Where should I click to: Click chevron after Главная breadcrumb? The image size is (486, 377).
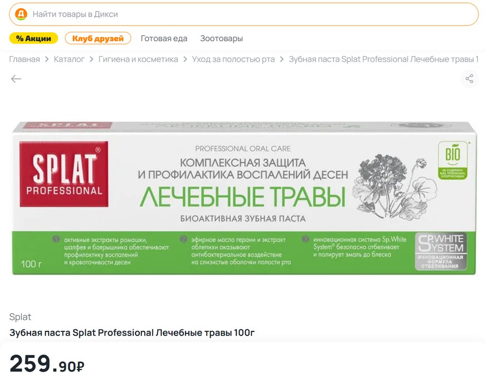coord(47,59)
